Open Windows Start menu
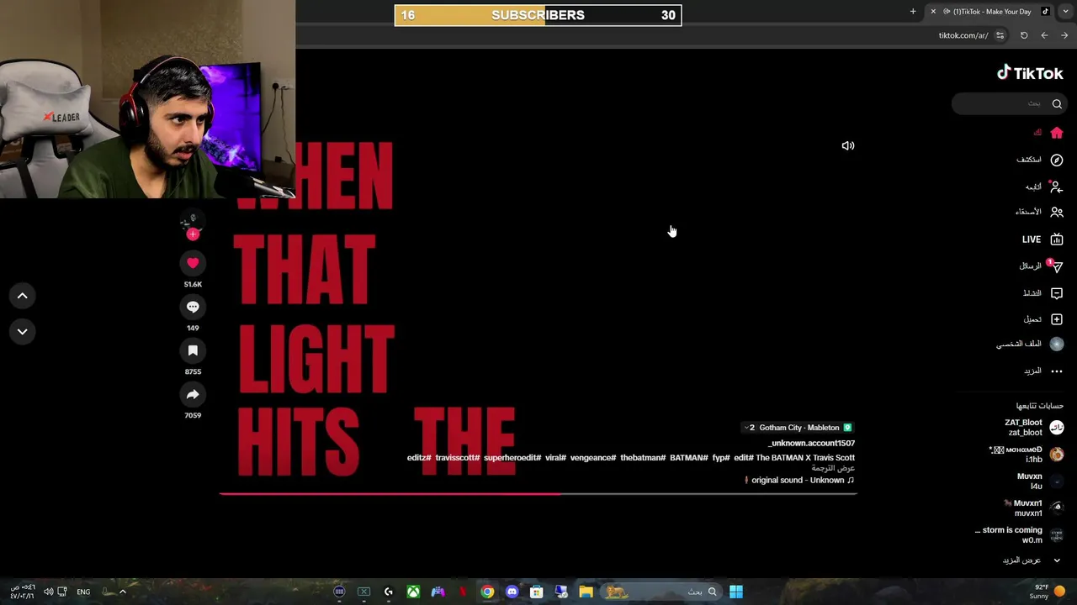Screen dimensions: 1077x605 point(736,592)
